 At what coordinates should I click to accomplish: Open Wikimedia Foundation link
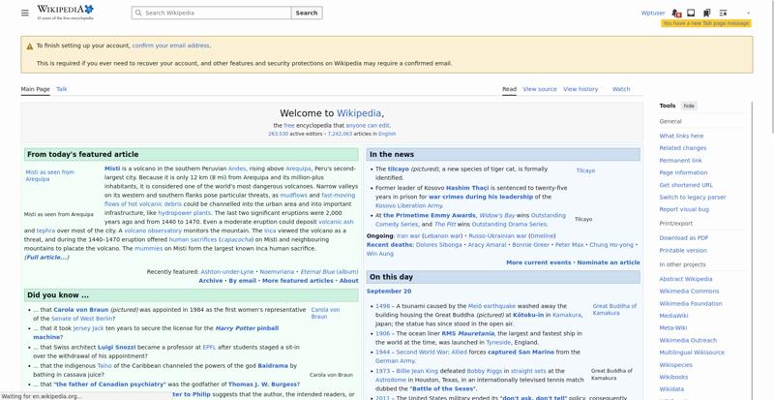(691, 303)
